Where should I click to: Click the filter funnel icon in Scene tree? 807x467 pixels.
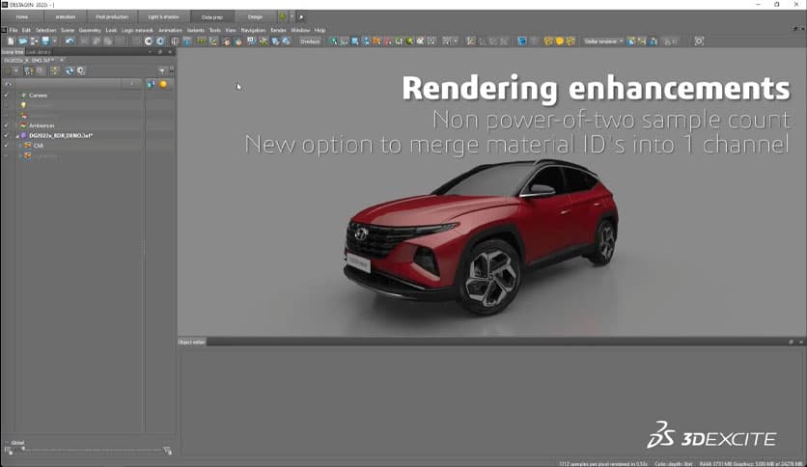click(x=162, y=70)
